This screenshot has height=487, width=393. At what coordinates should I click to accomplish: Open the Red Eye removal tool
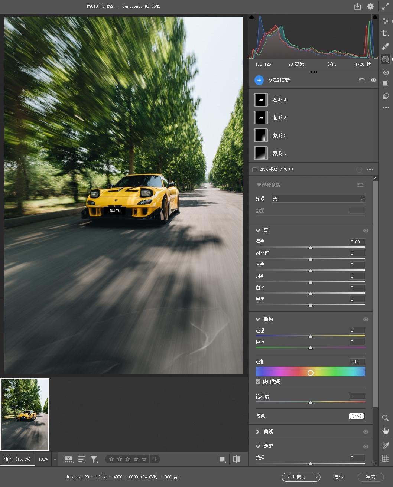[x=386, y=72]
